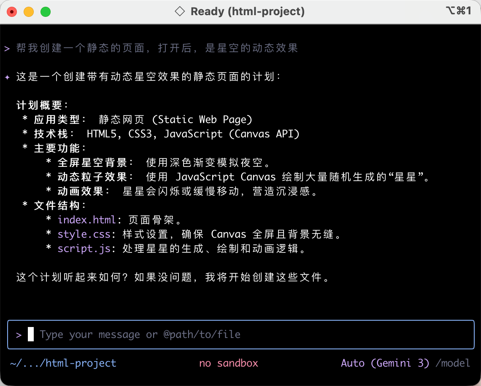Image resolution: width=481 pixels, height=386 pixels.
Task: Click the 'Ready (html-project)' window title
Action: [x=248, y=12]
